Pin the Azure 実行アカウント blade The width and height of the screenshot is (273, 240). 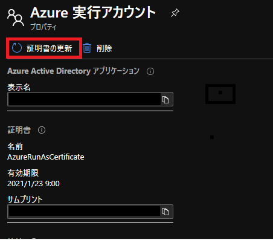pos(175,13)
